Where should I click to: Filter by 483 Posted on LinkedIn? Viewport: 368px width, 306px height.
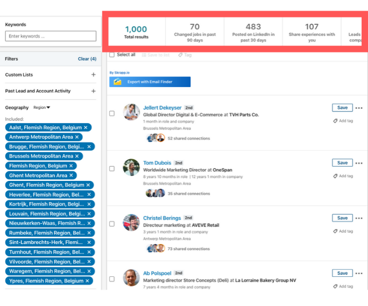[x=253, y=32]
